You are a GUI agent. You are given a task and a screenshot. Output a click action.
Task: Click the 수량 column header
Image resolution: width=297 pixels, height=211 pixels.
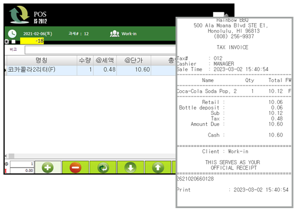tap(85, 60)
